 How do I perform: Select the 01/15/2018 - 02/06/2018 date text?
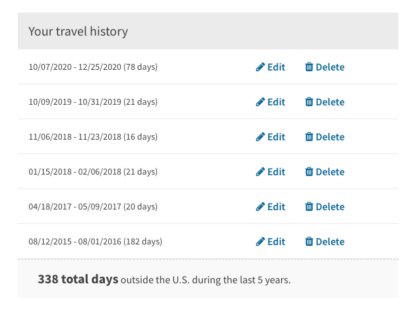[x=75, y=171]
